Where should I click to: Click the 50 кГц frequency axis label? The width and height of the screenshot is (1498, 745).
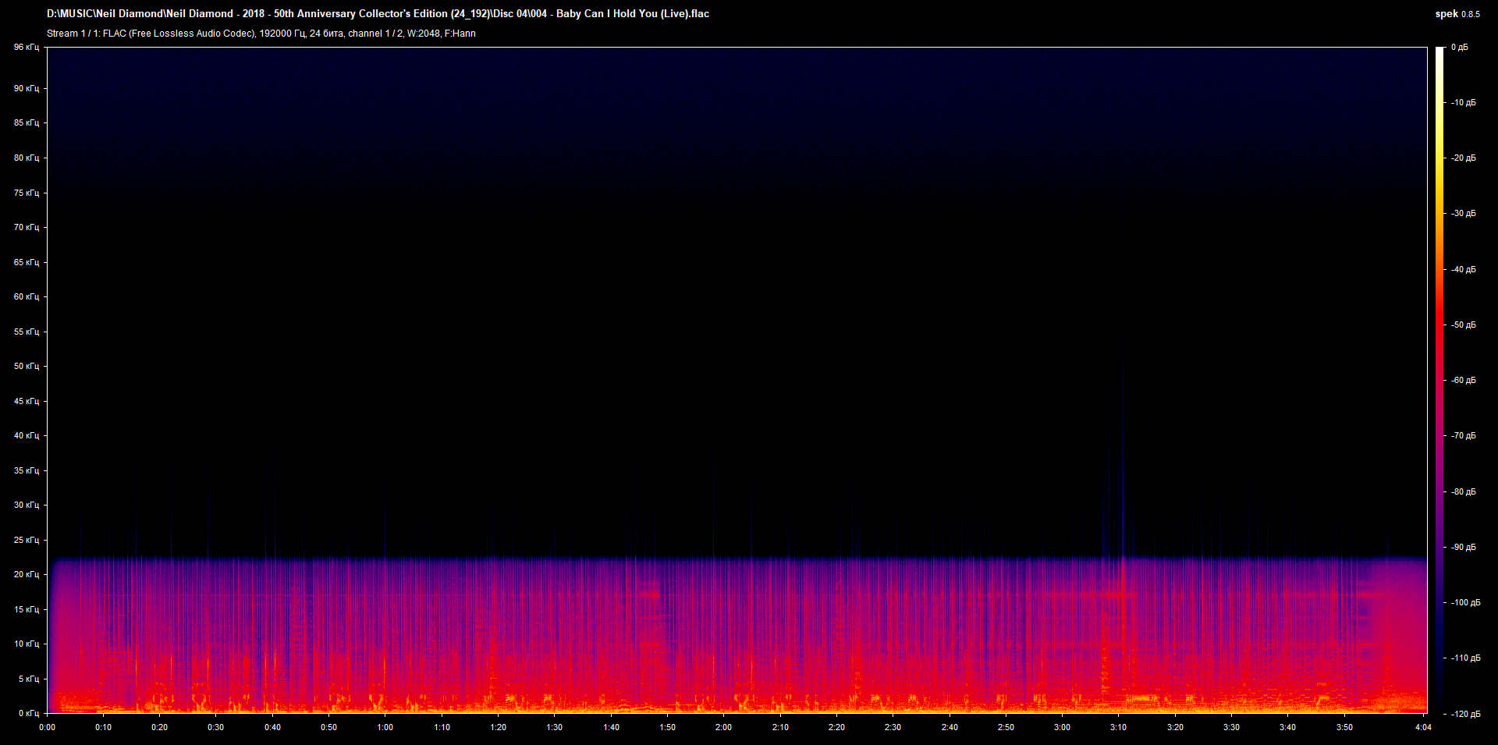[x=26, y=367]
